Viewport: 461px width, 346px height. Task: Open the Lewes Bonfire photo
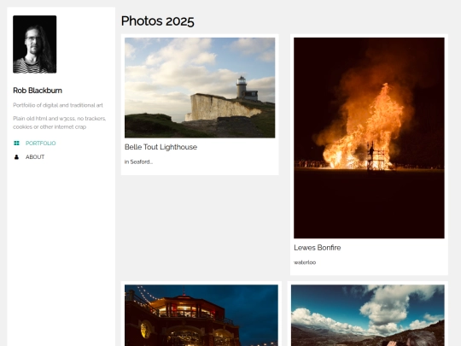369,138
